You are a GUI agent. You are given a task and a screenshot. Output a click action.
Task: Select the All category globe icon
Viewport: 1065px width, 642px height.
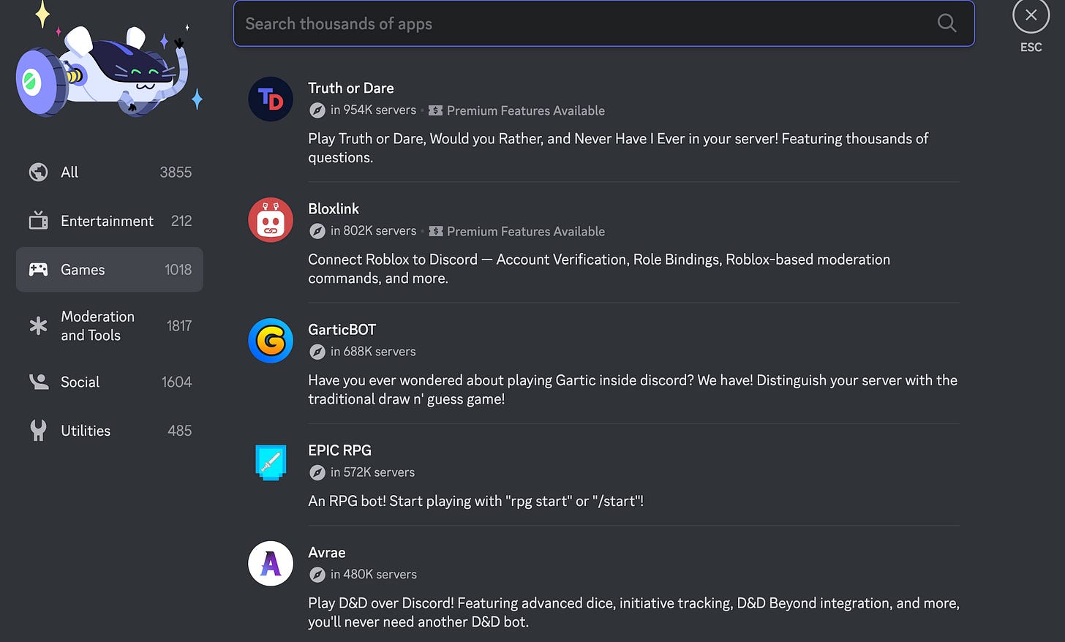[38, 172]
